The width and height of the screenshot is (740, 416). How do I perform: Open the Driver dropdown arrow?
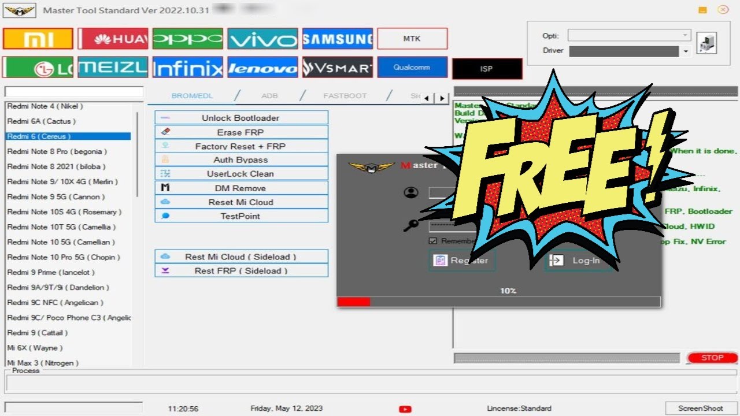pos(686,51)
